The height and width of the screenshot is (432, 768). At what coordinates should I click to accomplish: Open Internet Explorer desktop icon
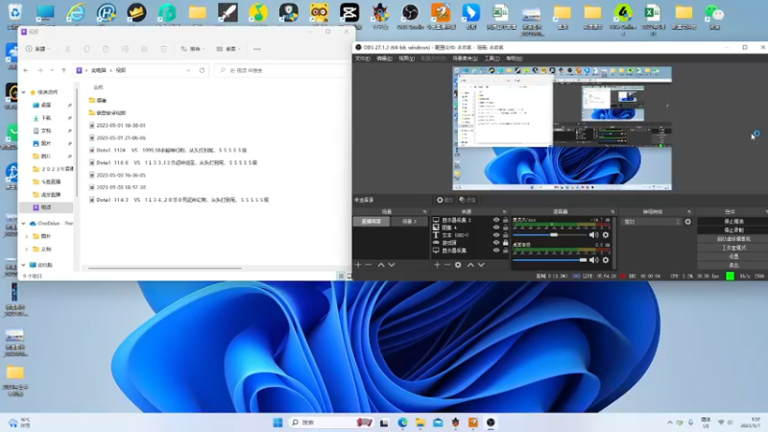click(76, 14)
